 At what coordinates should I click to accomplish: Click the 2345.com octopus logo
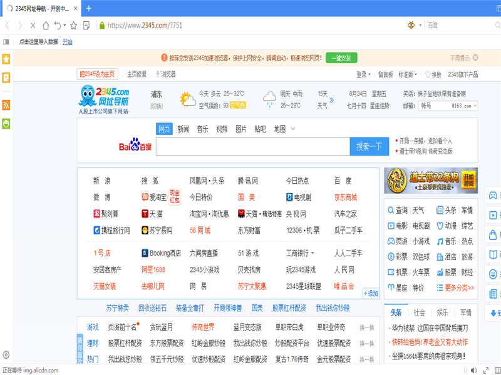(x=103, y=99)
